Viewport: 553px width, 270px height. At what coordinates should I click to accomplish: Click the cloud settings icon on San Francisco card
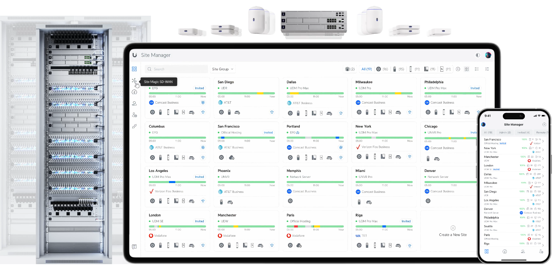[232, 158]
